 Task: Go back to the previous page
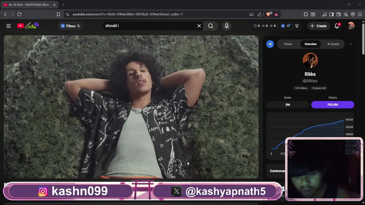(5, 14)
